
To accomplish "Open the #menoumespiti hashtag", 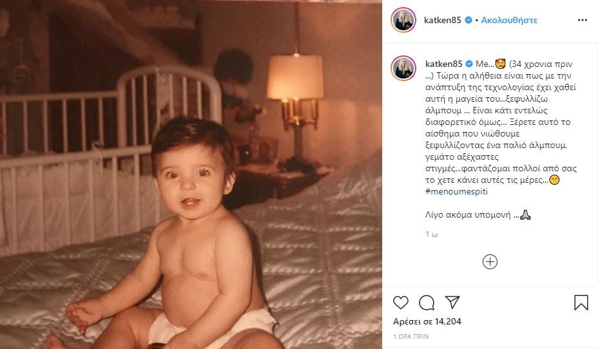I will click(x=456, y=191).
